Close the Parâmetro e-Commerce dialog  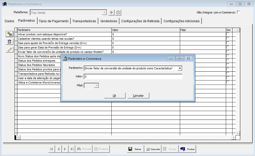coord(188,58)
